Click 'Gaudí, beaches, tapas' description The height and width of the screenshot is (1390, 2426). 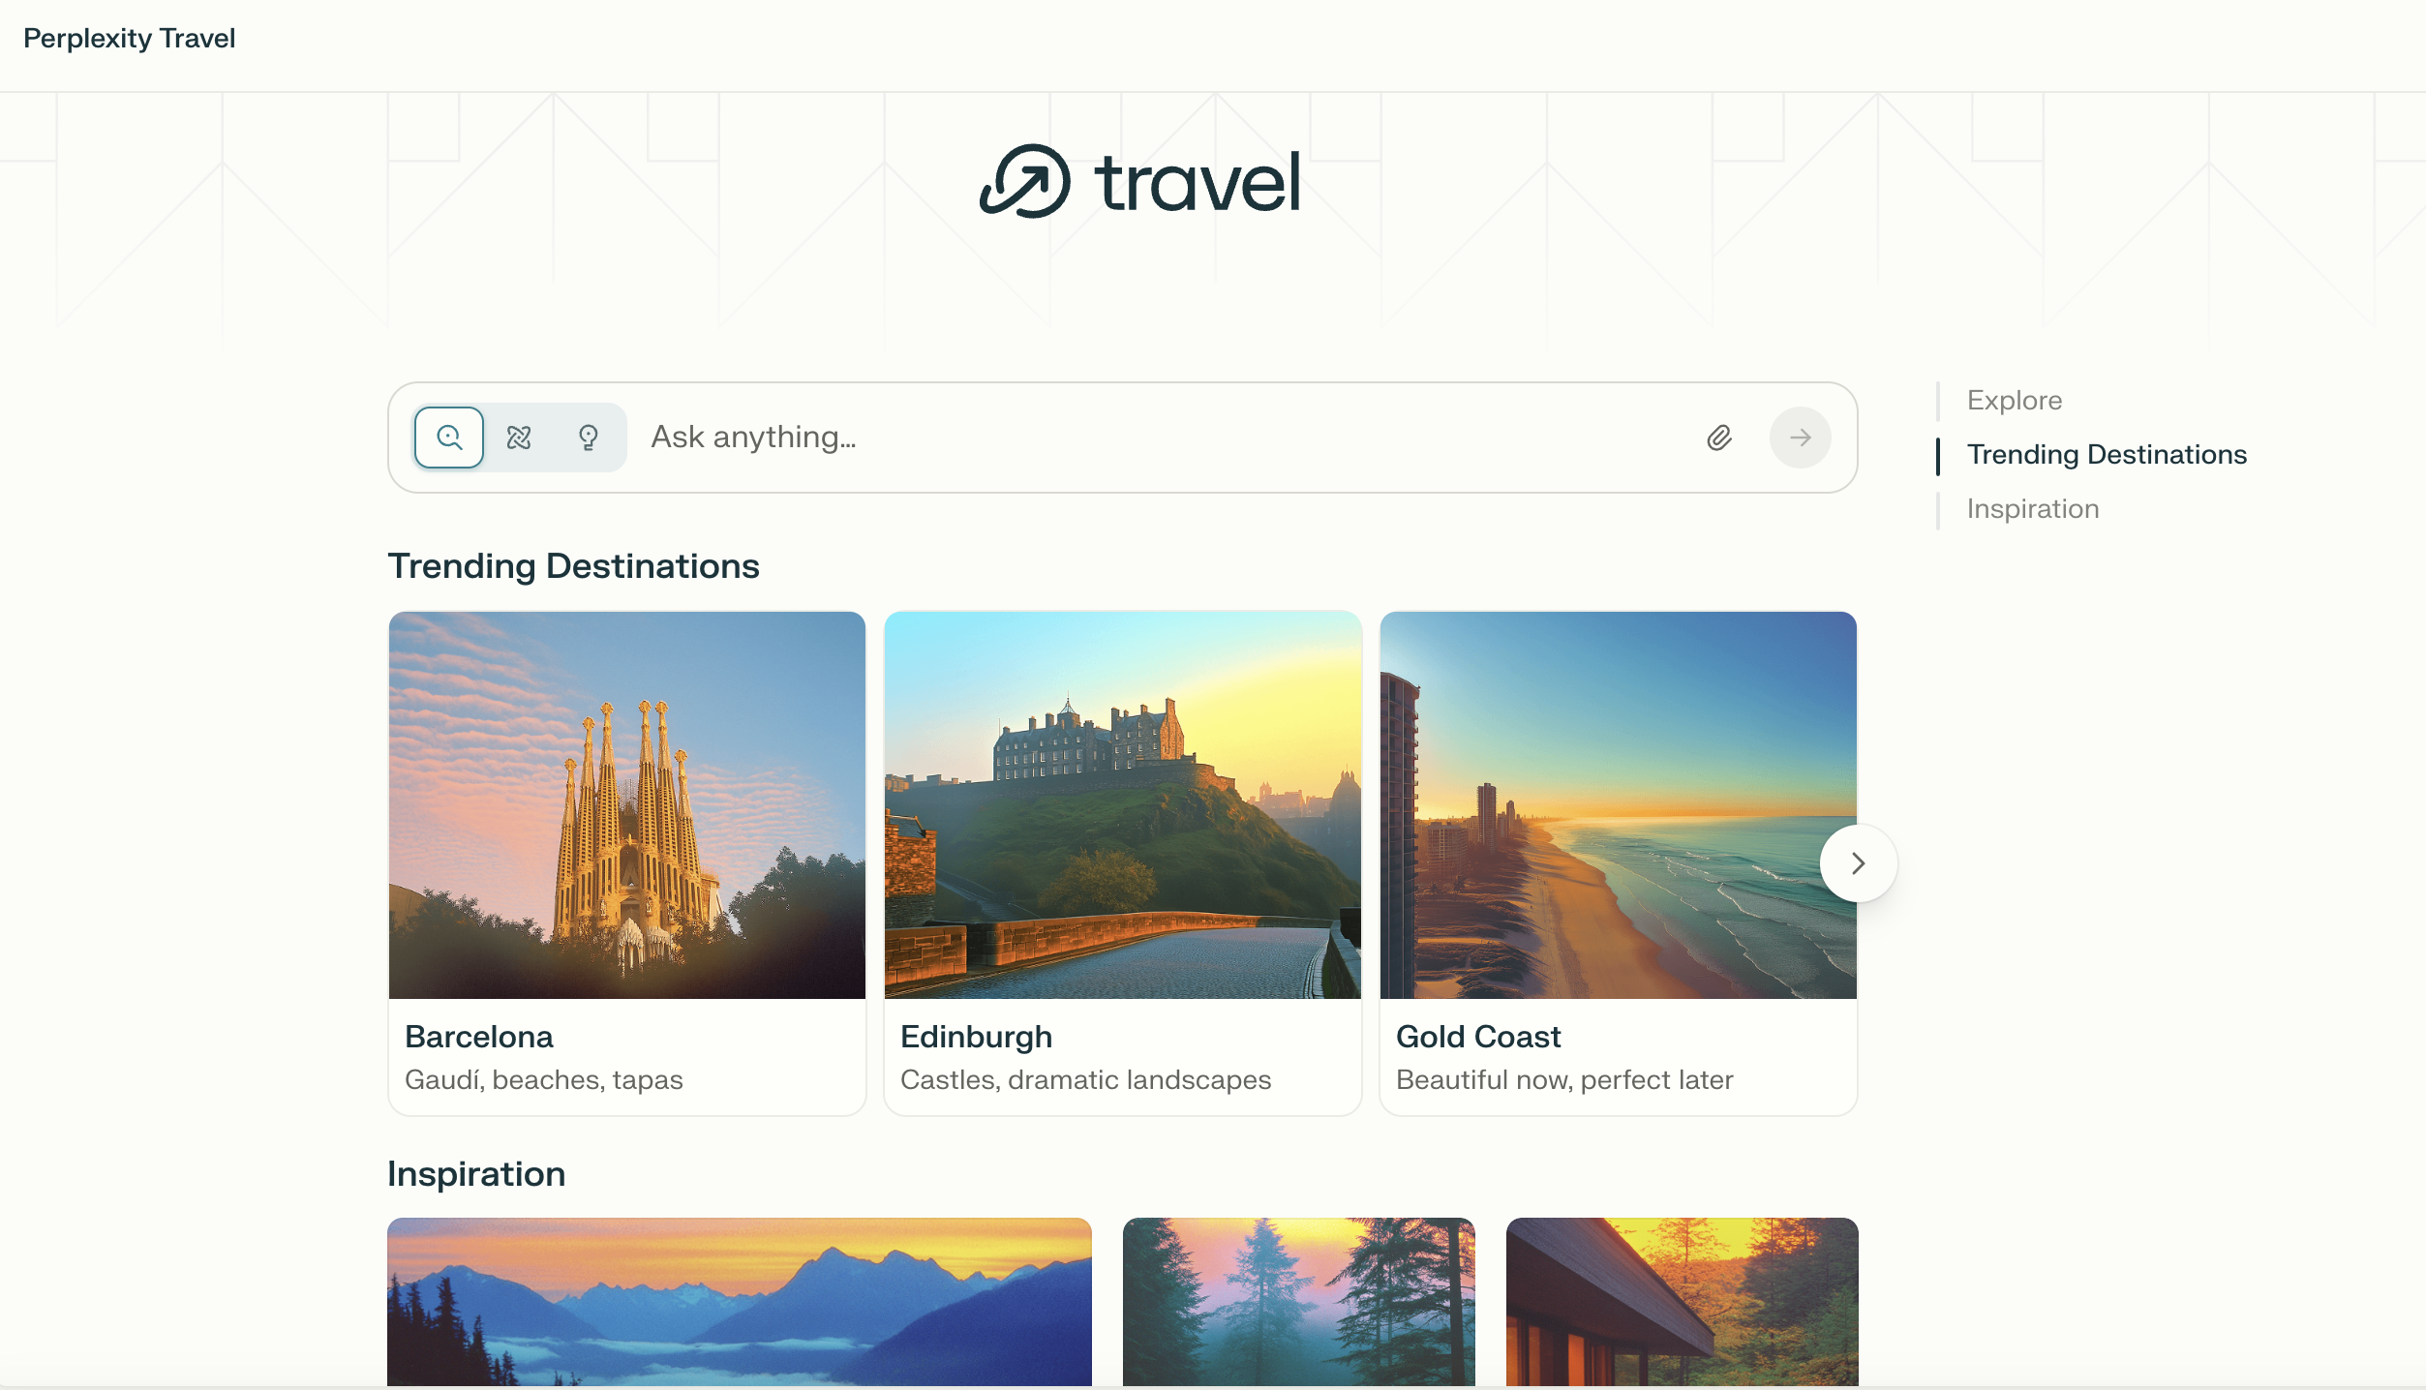(x=544, y=1079)
